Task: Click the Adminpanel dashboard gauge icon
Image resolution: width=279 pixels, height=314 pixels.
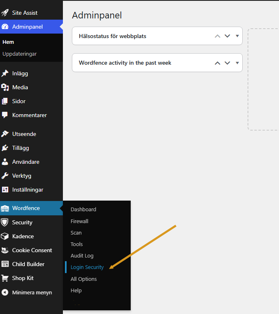Action: point(5,27)
